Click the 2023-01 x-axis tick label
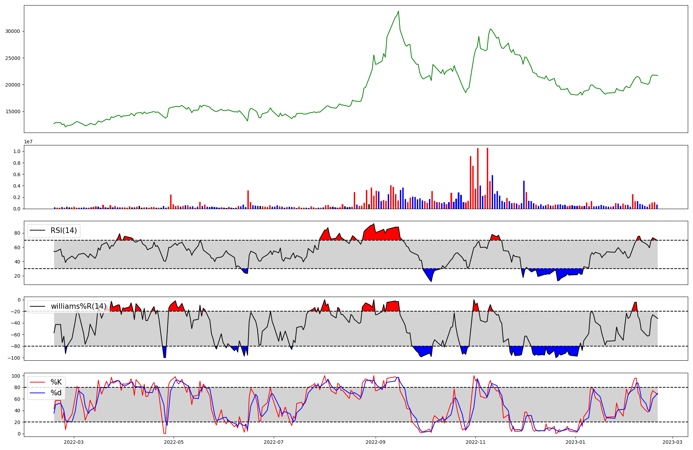The height and width of the screenshot is (450, 693). (576, 442)
